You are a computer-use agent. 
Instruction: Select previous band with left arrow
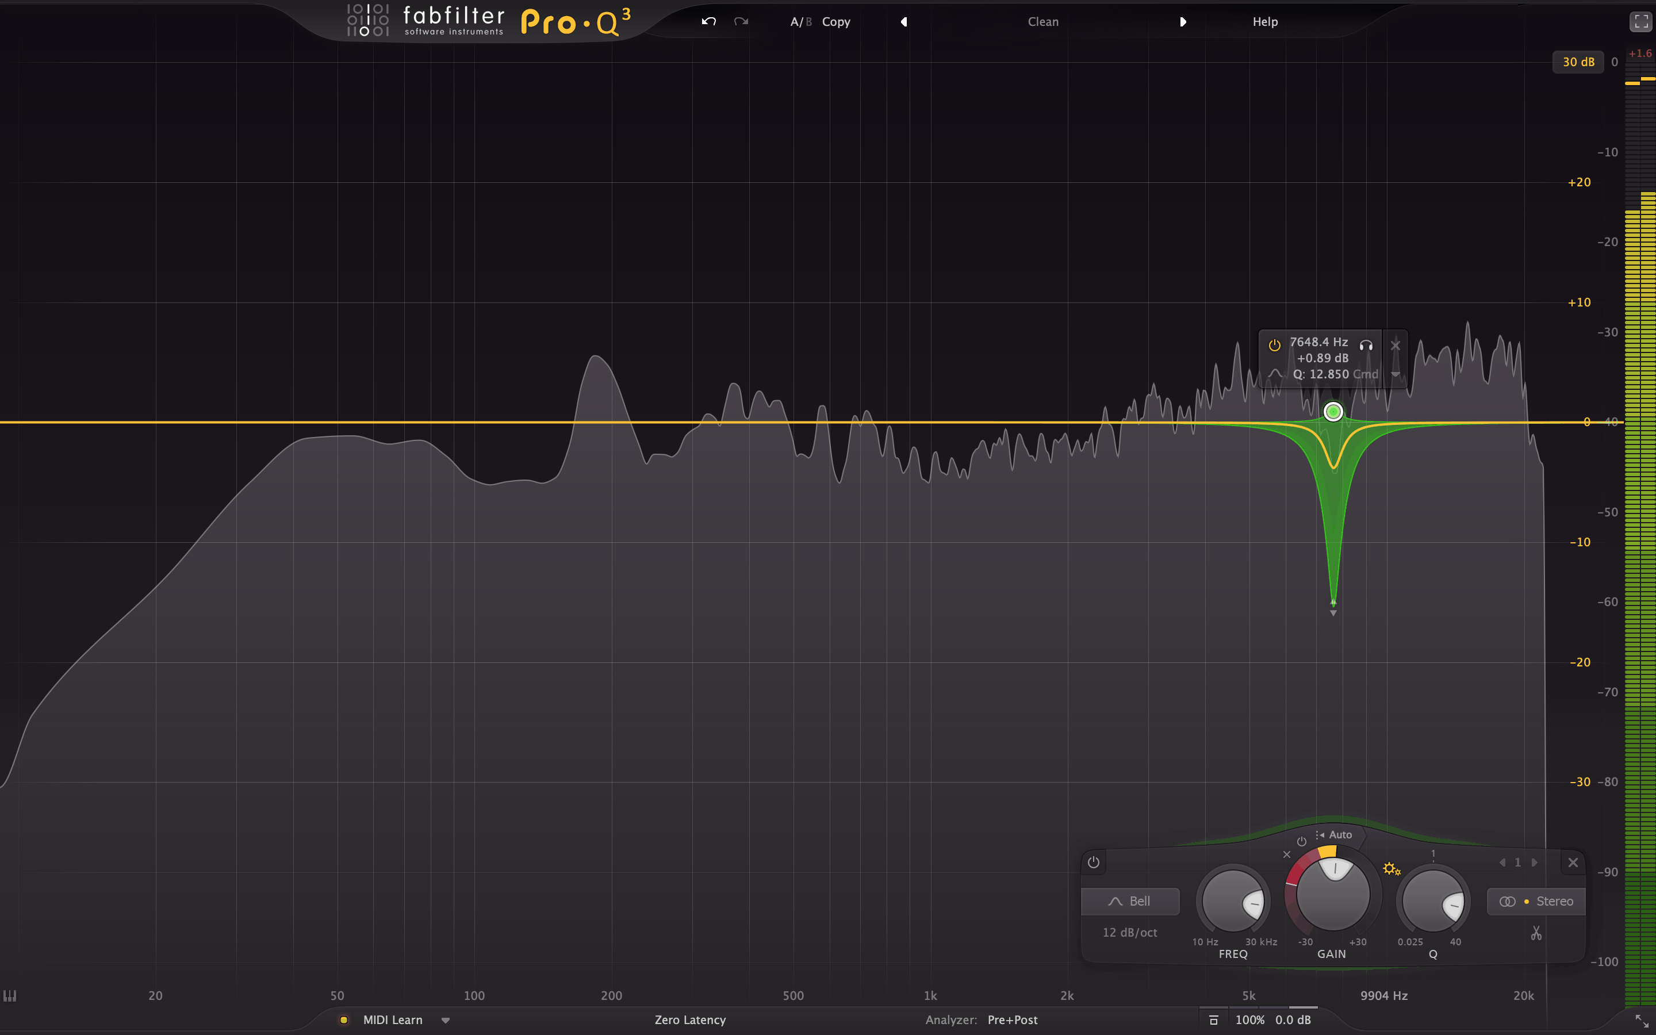pyautogui.click(x=1502, y=862)
